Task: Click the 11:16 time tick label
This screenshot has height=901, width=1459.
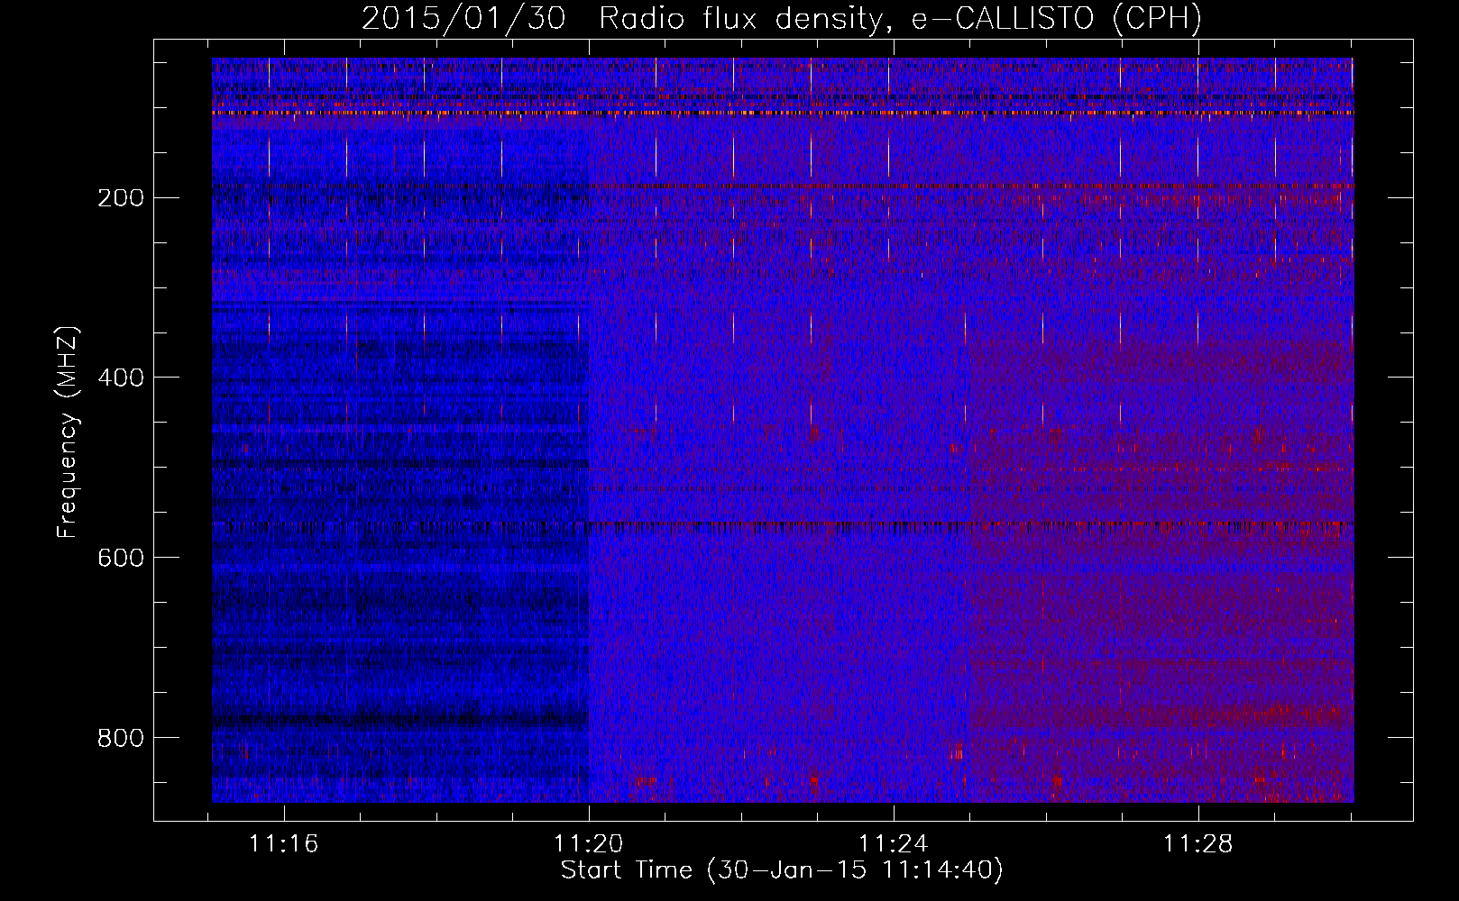Action: click(x=284, y=844)
